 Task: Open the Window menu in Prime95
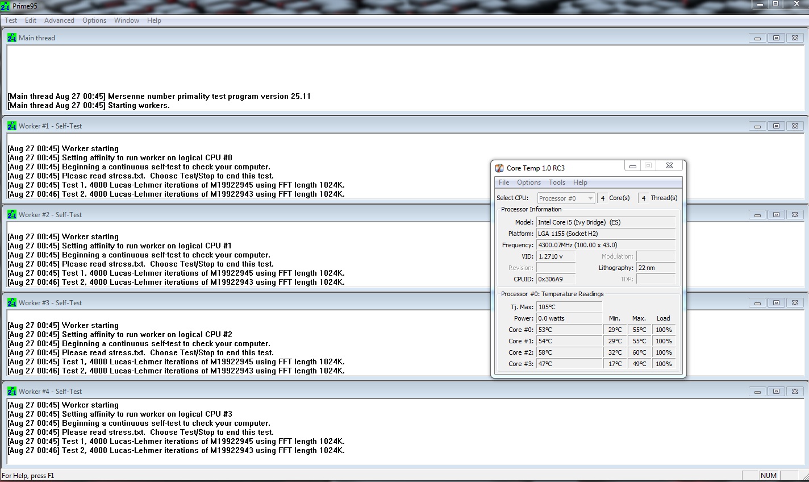(127, 20)
